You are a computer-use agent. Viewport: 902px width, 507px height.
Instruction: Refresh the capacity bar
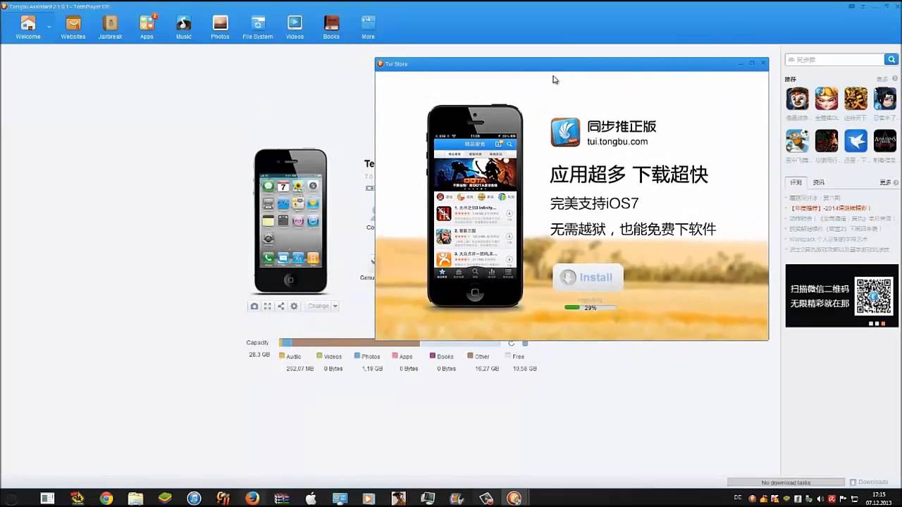512,343
